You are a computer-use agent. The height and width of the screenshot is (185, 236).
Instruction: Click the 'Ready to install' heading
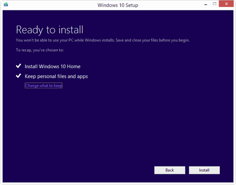pos(50,30)
